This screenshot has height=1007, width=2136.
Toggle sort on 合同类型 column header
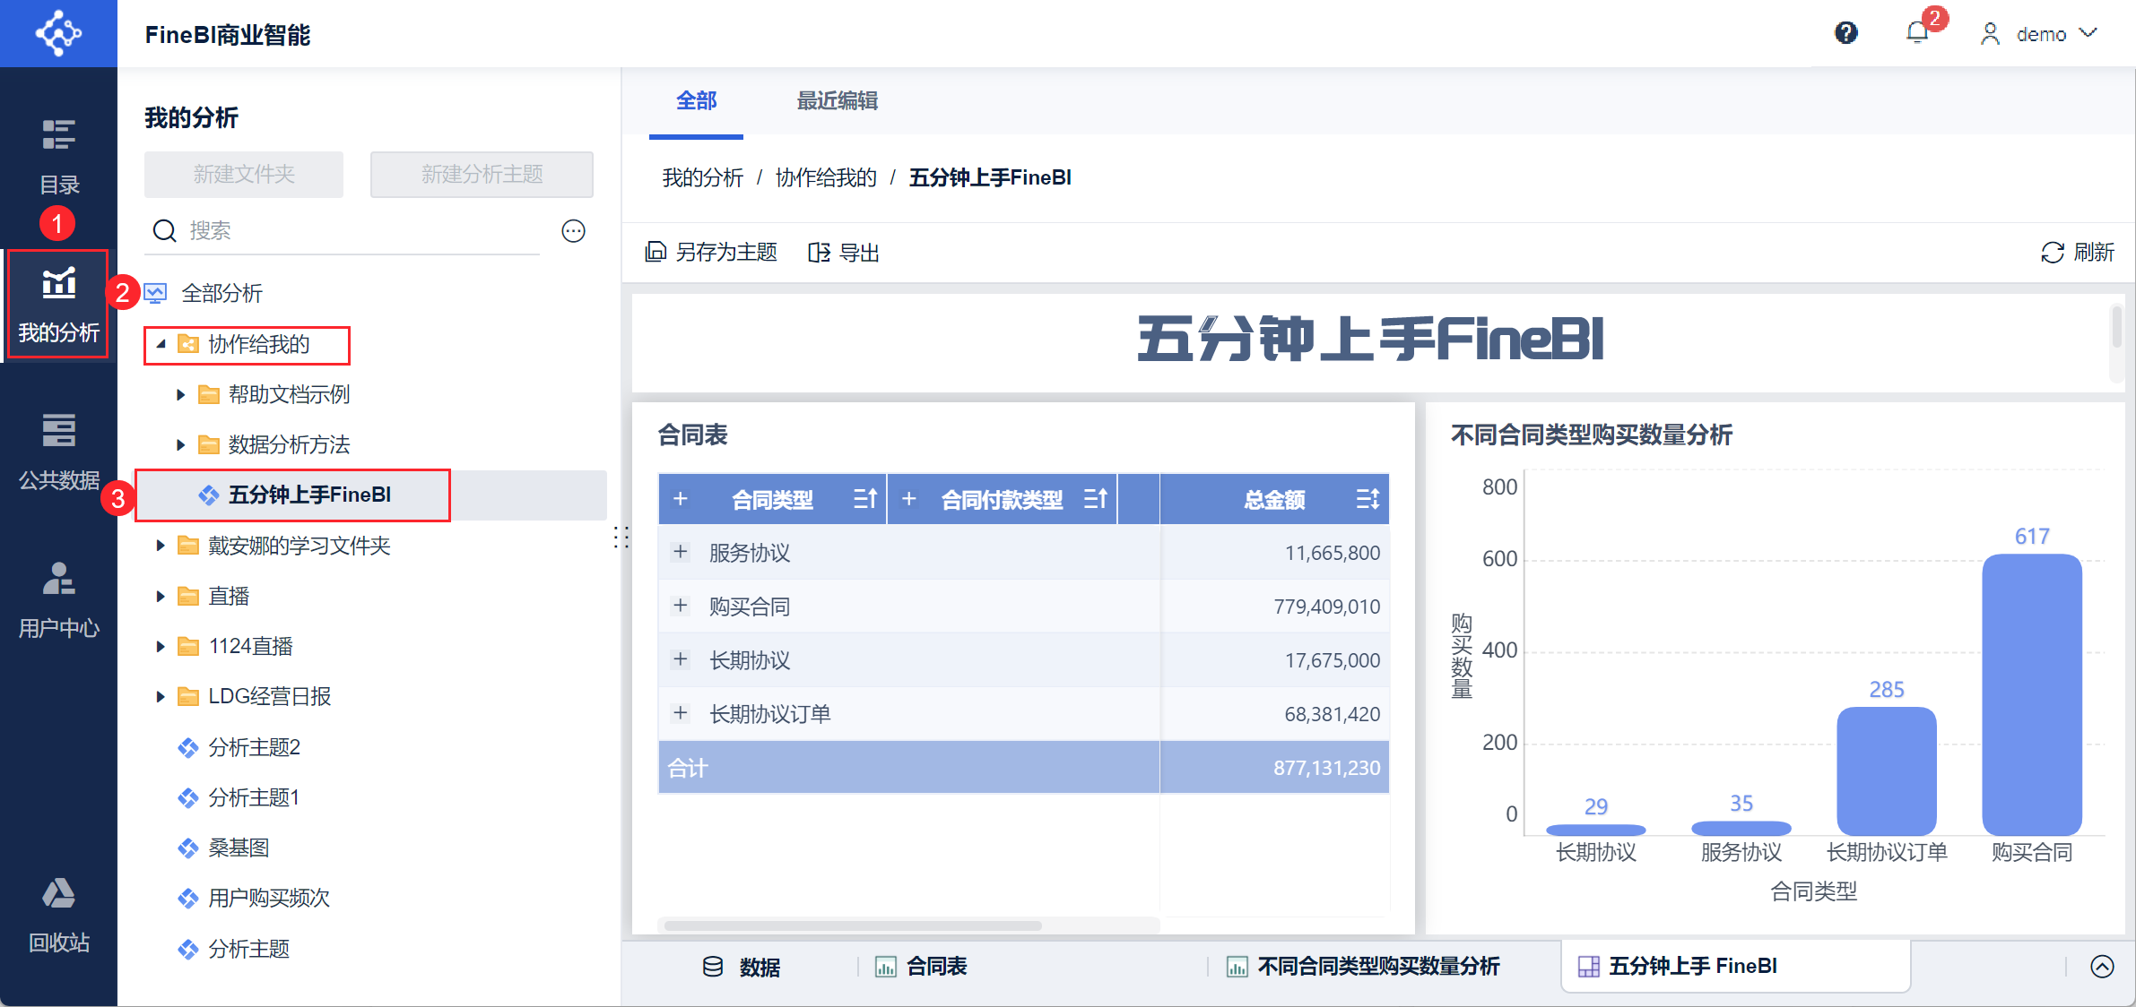coord(864,499)
